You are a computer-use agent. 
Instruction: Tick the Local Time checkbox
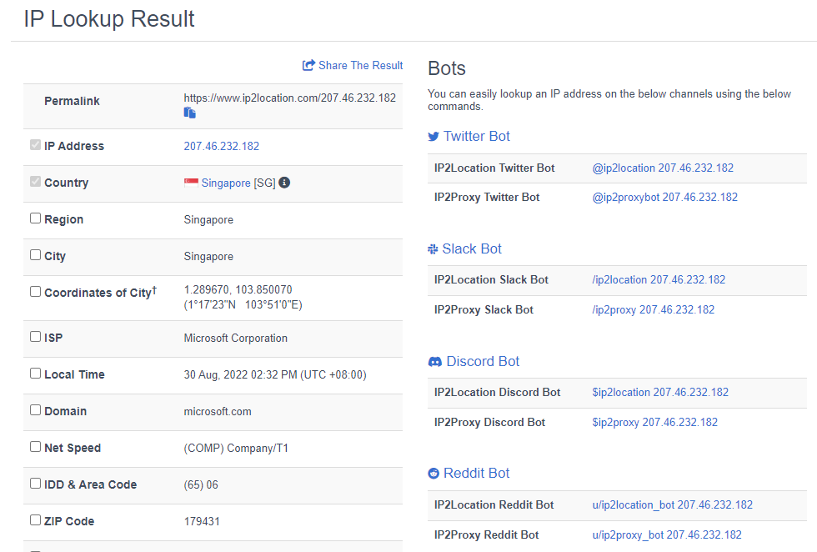pos(35,374)
